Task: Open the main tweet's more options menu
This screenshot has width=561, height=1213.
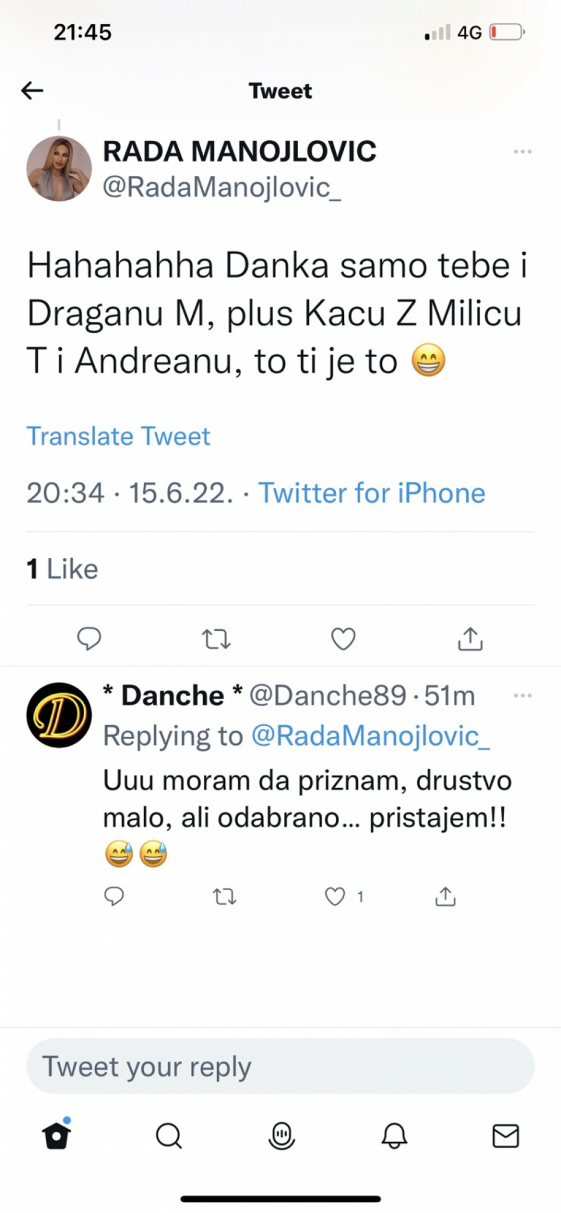Action: (522, 151)
